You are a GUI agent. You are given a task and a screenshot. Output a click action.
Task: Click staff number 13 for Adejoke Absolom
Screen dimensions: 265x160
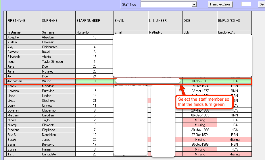[95, 37]
